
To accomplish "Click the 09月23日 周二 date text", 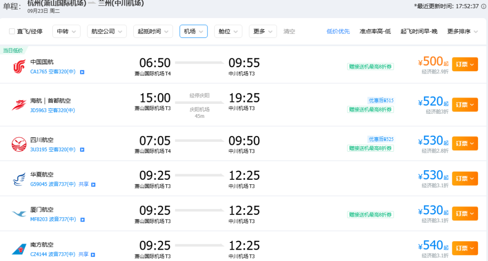I will pyautogui.click(x=43, y=11).
